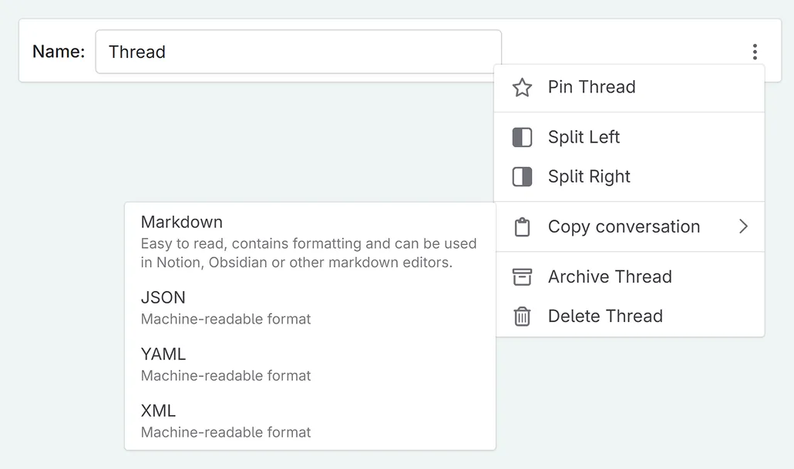Pick JSON as the copy format
Viewport: 794px width, 469px height.
[x=163, y=297]
